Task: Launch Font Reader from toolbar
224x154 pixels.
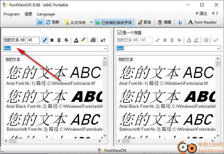Action: click(203, 22)
